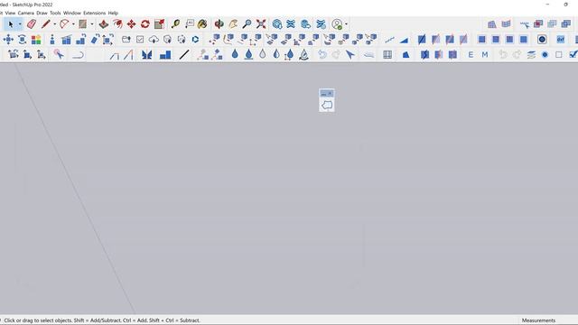Screen dimensions: 578x325
Task: Click the Measurements box label
Action: tap(538, 320)
